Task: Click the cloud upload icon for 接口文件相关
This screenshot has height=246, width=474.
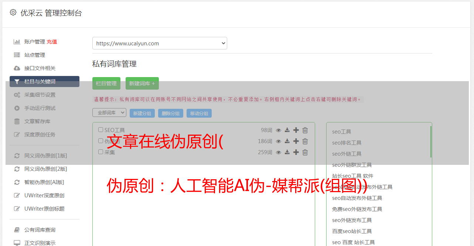Action: tap(17, 68)
